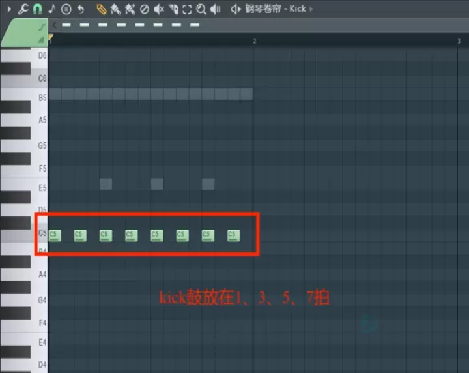Preview the E4 piano key
Viewport: 469px width, 373px height.
pyautogui.click(x=39, y=342)
